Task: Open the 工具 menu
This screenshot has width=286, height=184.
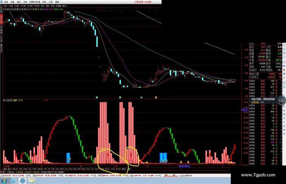Action: click(x=51, y=2)
